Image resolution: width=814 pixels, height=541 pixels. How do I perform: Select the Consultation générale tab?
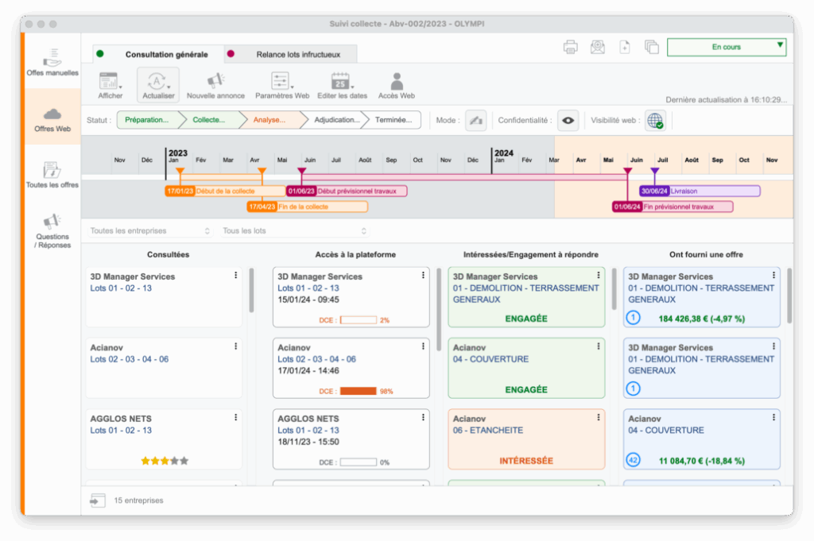click(x=159, y=55)
